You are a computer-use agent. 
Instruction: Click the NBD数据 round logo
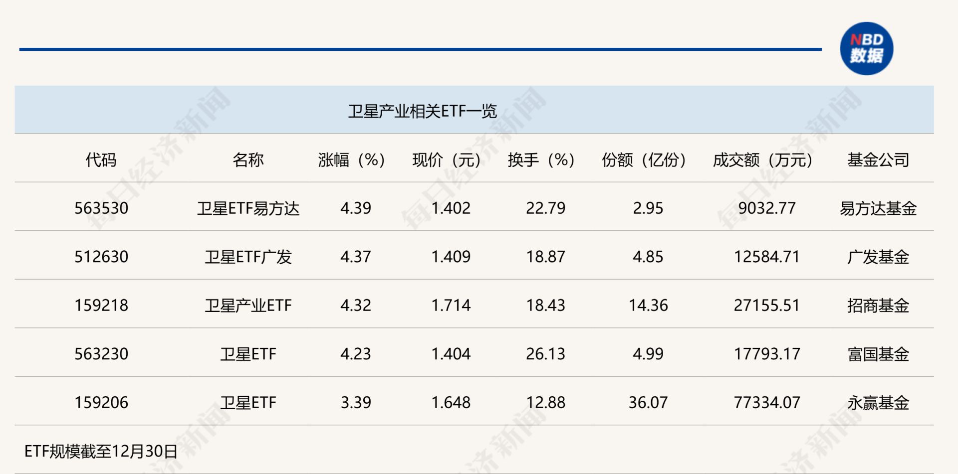point(866,49)
